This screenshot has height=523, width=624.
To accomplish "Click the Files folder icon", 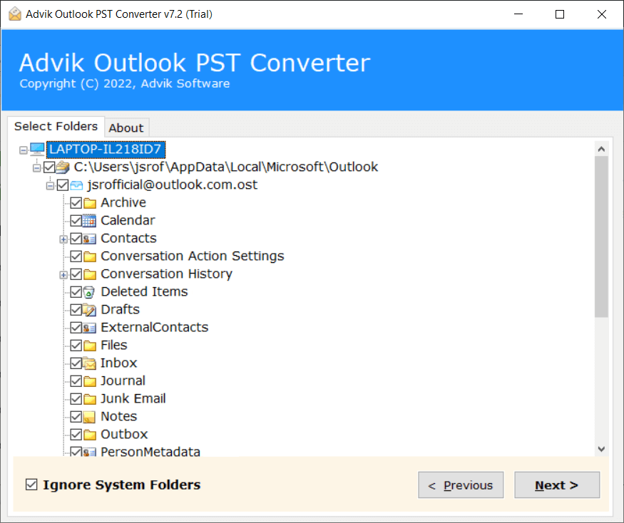I will click(x=90, y=346).
